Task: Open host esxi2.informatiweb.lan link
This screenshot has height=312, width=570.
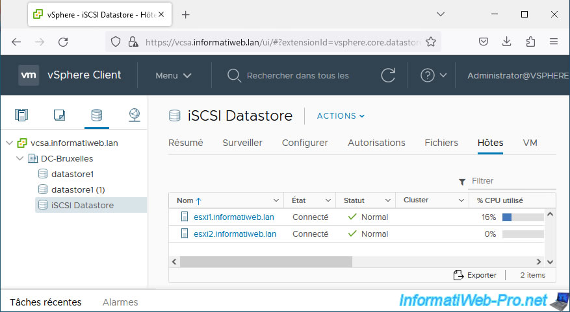Action: (x=235, y=234)
